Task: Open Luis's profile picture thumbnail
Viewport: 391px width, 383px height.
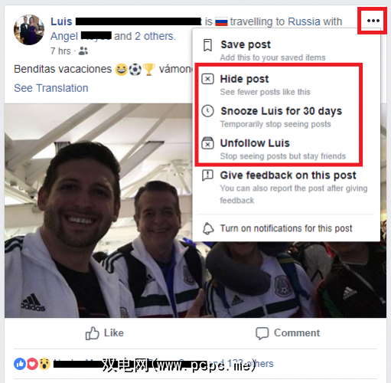Action: (29, 30)
